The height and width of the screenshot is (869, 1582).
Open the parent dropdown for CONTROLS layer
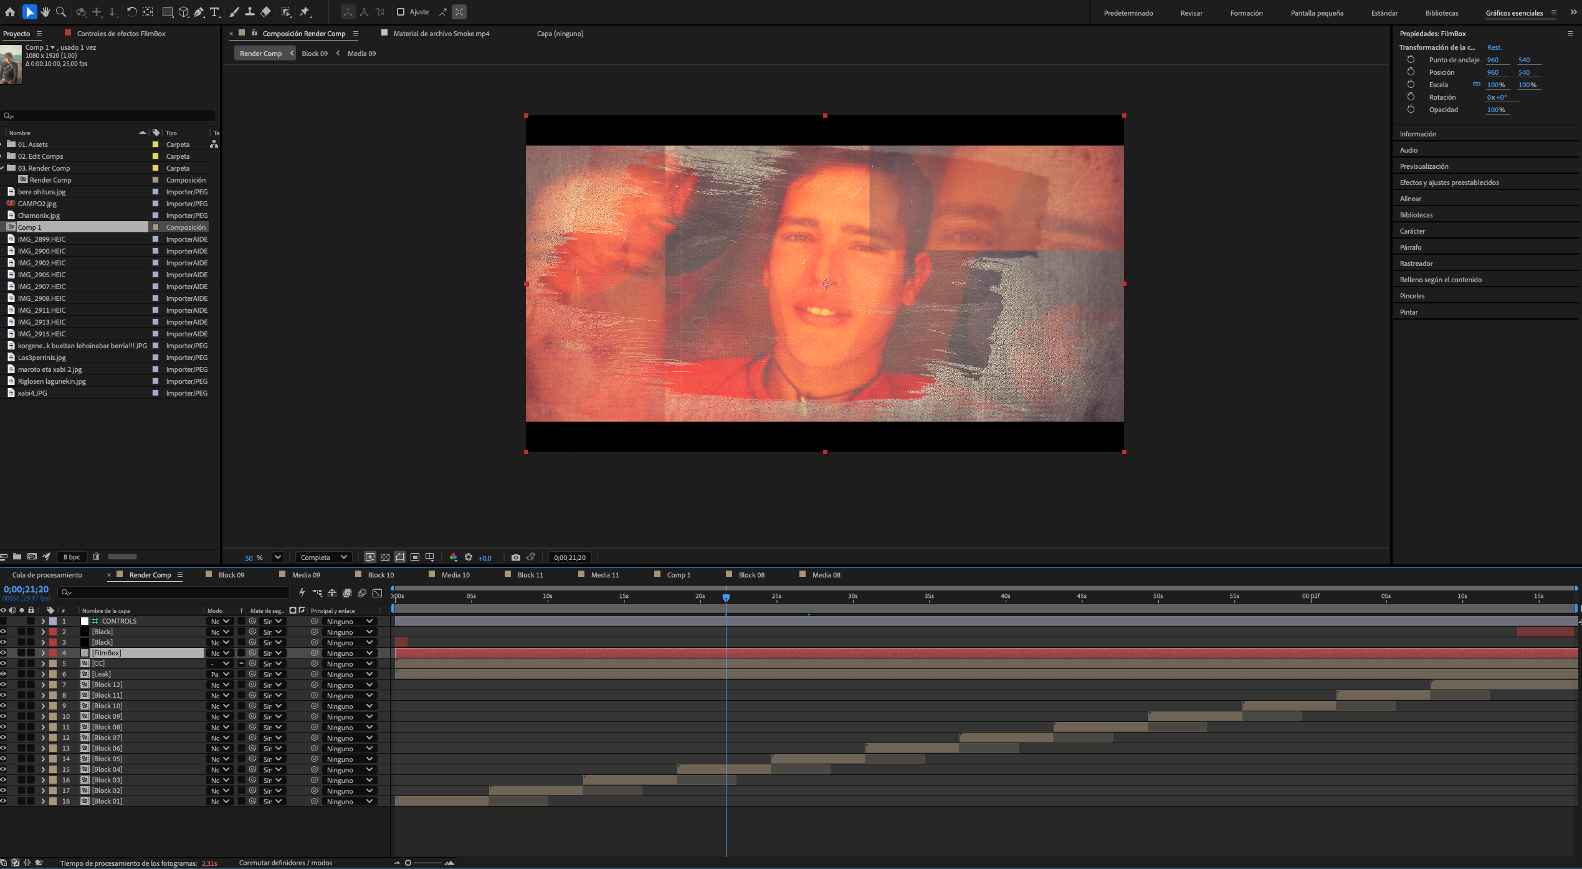(350, 621)
